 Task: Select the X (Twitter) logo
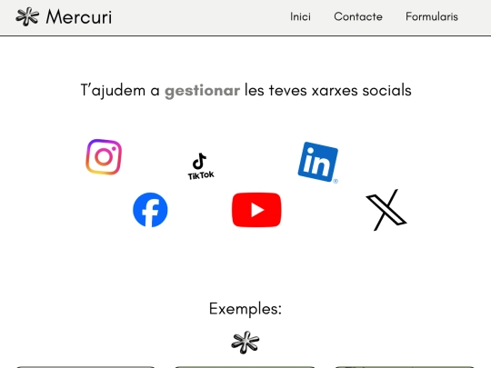click(386, 210)
